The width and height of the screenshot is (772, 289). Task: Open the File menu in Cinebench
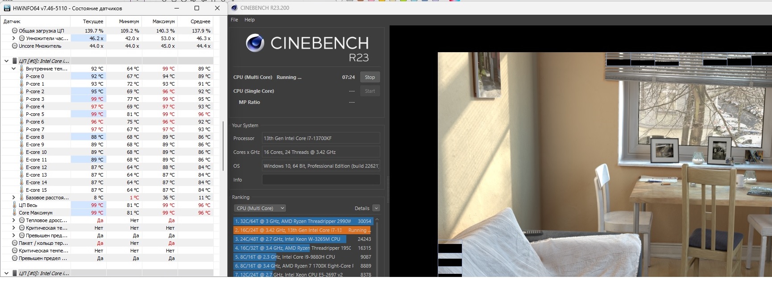click(234, 20)
